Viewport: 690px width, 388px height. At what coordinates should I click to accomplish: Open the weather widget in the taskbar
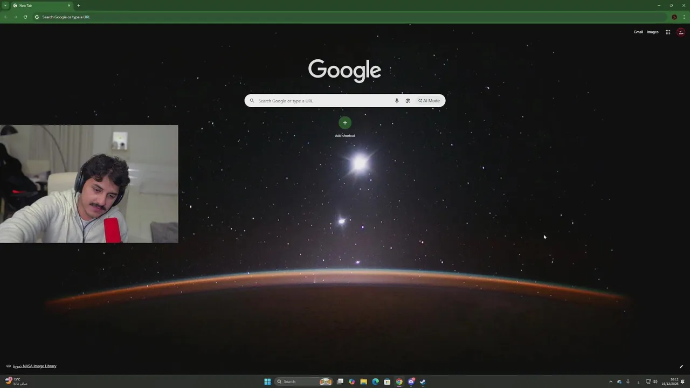pyautogui.click(x=16, y=381)
